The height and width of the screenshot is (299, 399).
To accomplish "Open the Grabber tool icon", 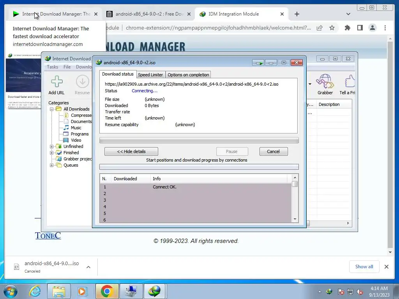I will tap(325, 81).
